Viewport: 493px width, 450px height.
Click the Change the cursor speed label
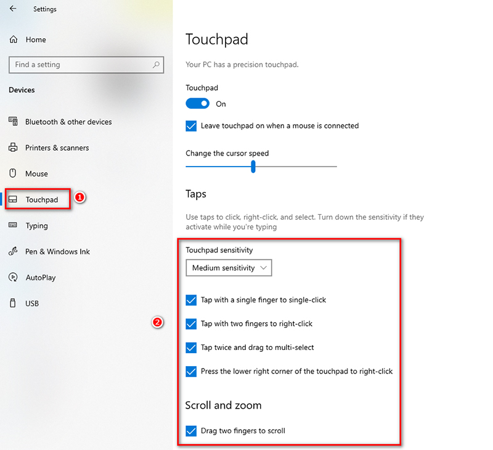pos(227,153)
